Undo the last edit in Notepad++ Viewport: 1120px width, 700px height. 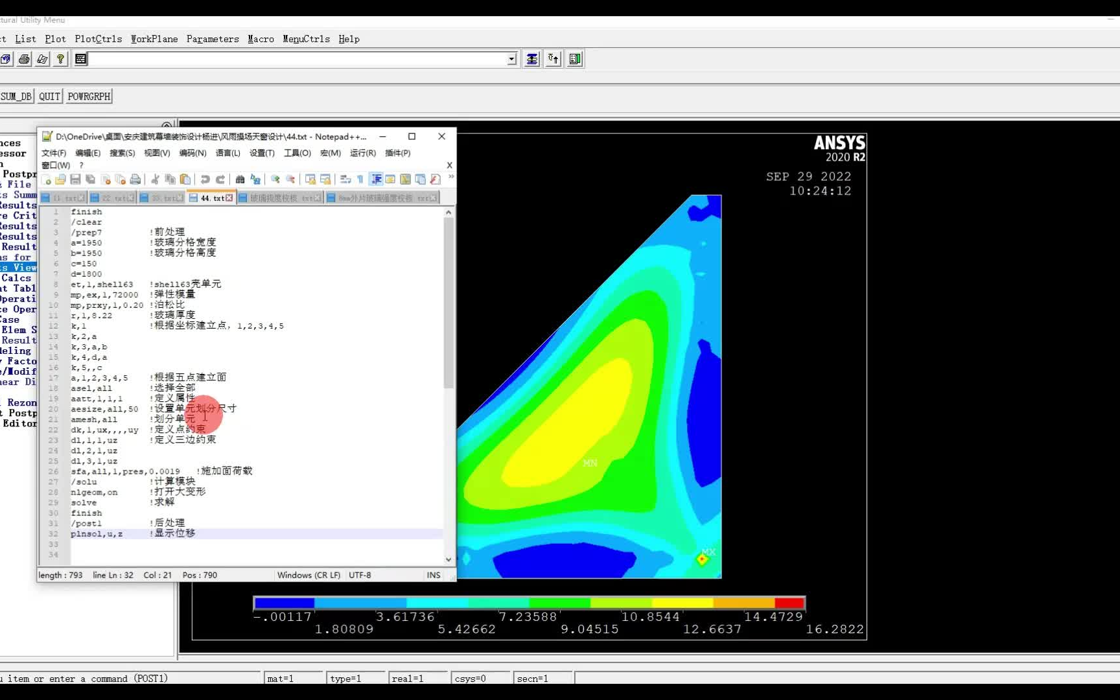[x=205, y=179]
